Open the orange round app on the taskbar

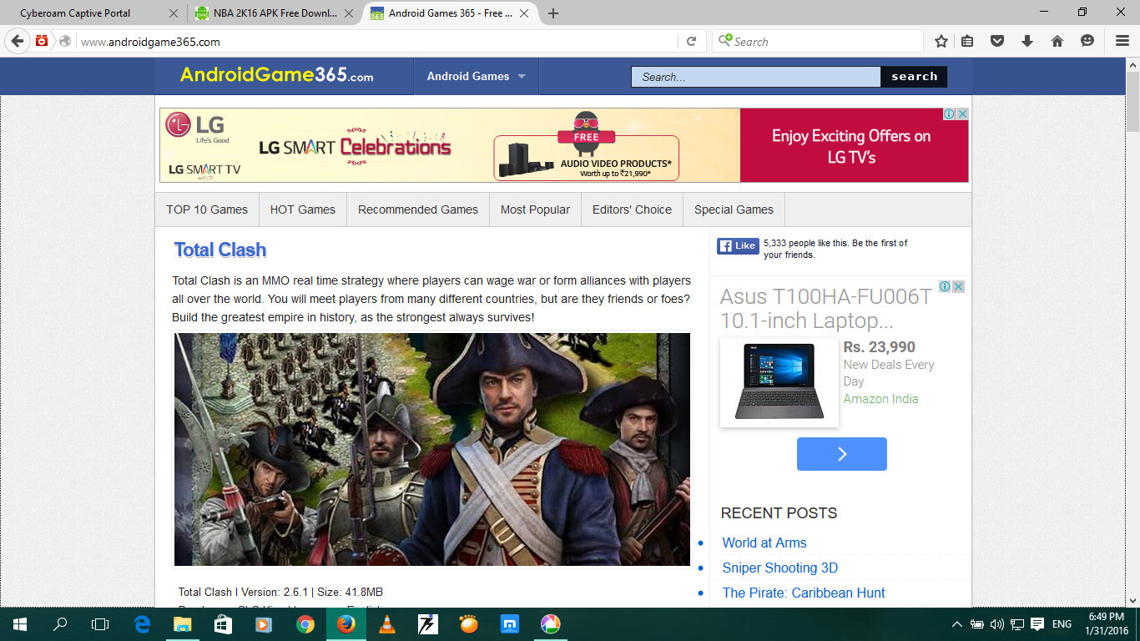click(x=468, y=624)
